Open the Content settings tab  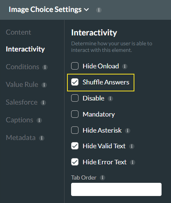18,32
